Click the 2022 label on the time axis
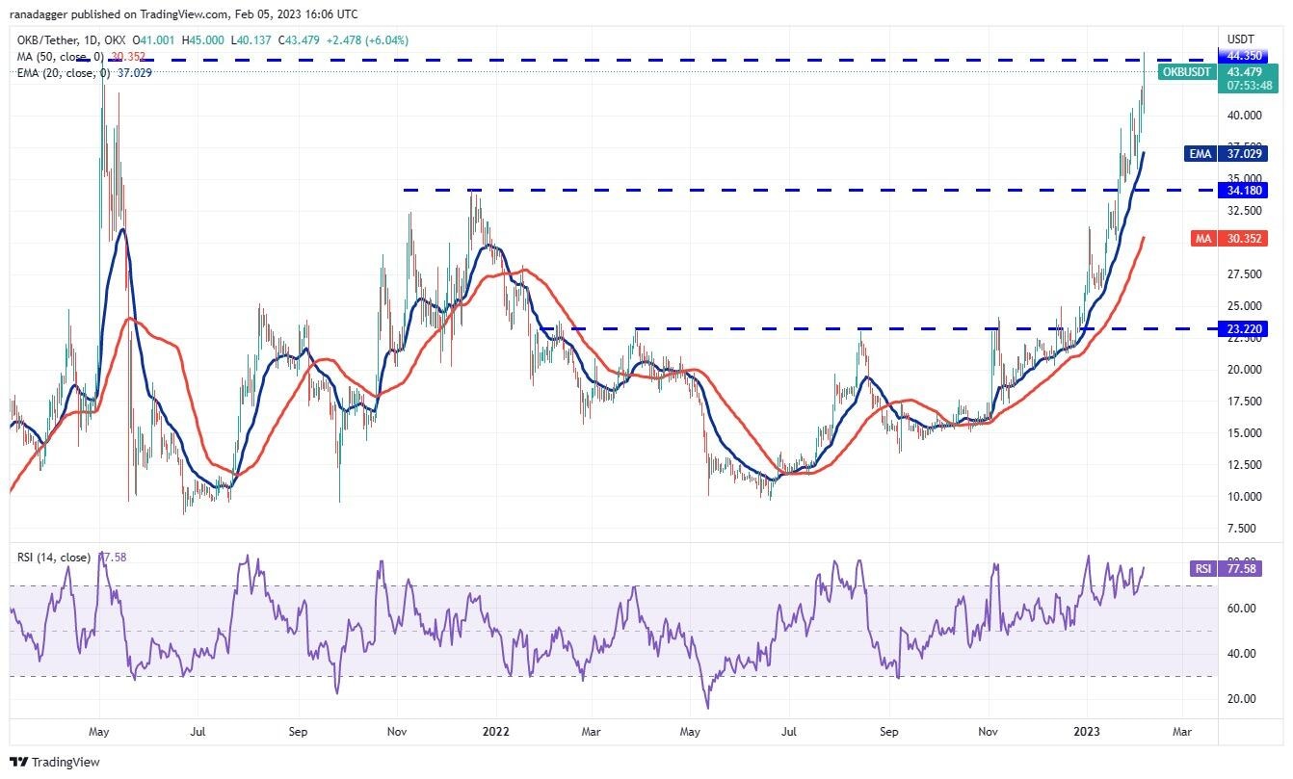This screenshot has height=779, width=1293. coord(496,733)
